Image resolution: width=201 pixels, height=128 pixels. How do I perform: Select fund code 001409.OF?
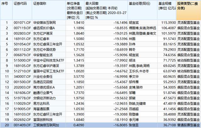pyautogui.click(x=22, y=125)
